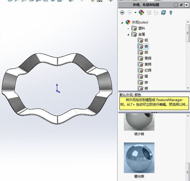Open the 红铜 folder
190x181 pixels.
coord(148,70)
